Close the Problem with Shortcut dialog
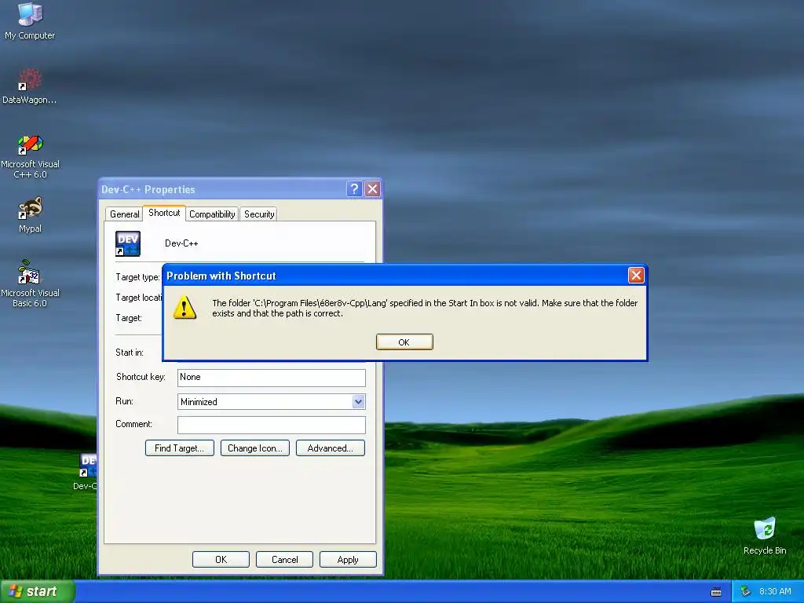Screen dimensions: 804x603 click(x=636, y=276)
